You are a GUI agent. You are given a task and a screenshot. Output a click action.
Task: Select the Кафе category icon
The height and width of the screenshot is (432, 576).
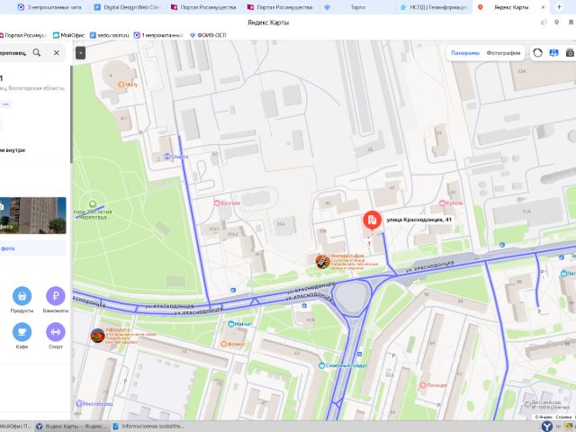(x=22, y=332)
